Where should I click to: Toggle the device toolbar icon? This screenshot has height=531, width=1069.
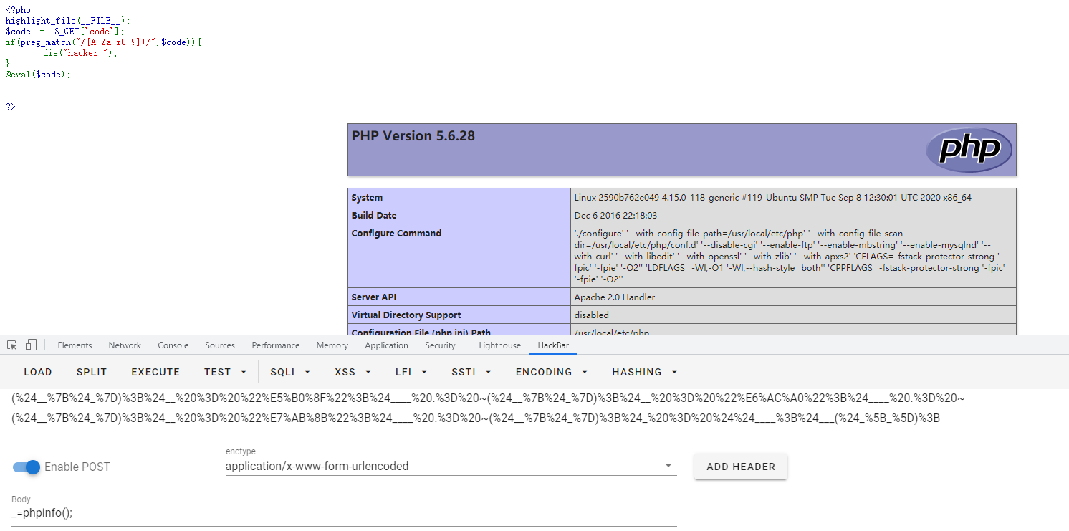pos(31,345)
